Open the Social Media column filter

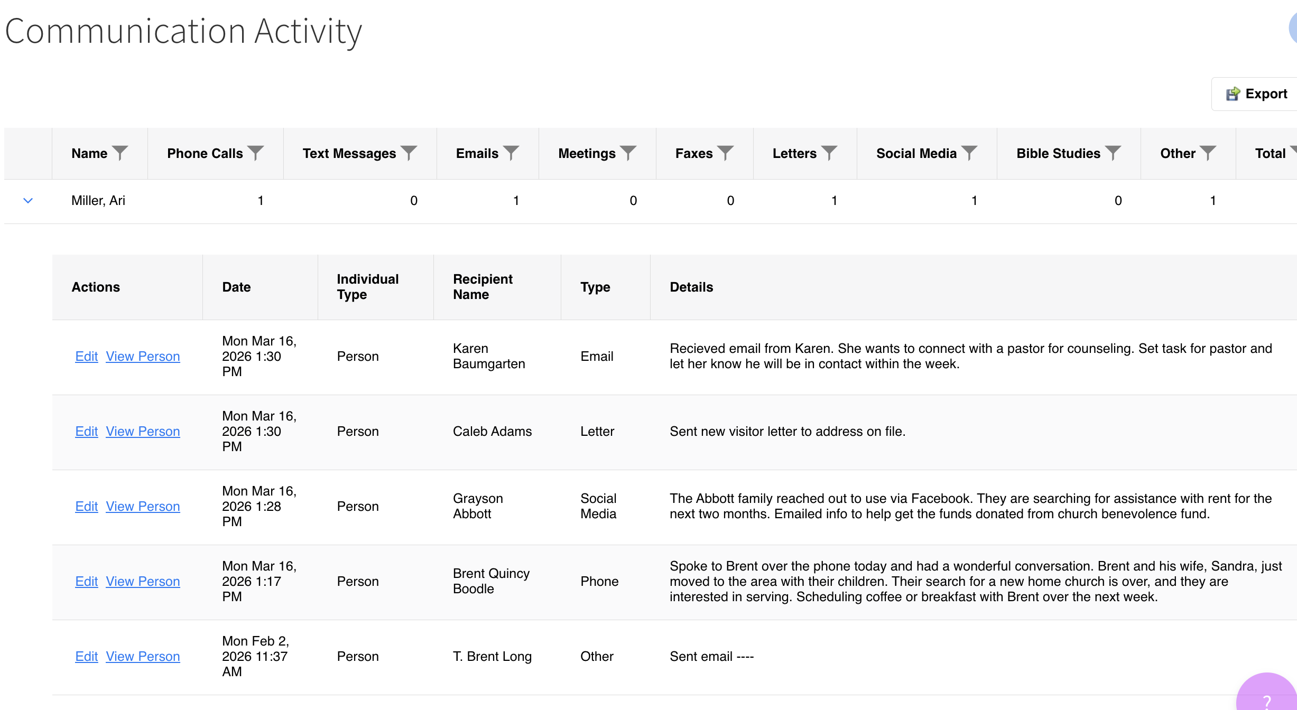pos(969,153)
